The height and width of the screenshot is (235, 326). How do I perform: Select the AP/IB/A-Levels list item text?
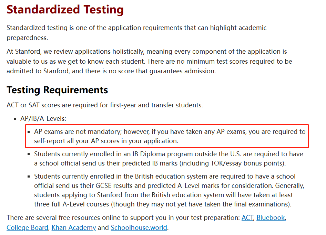pos(43,118)
